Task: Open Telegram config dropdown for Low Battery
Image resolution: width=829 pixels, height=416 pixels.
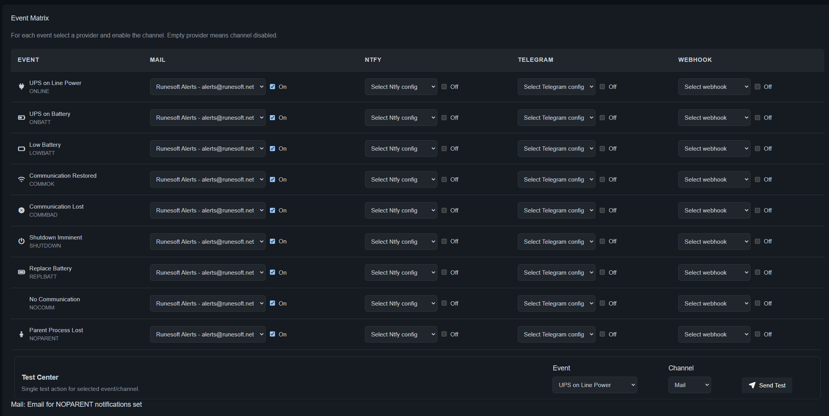Action: (556, 149)
